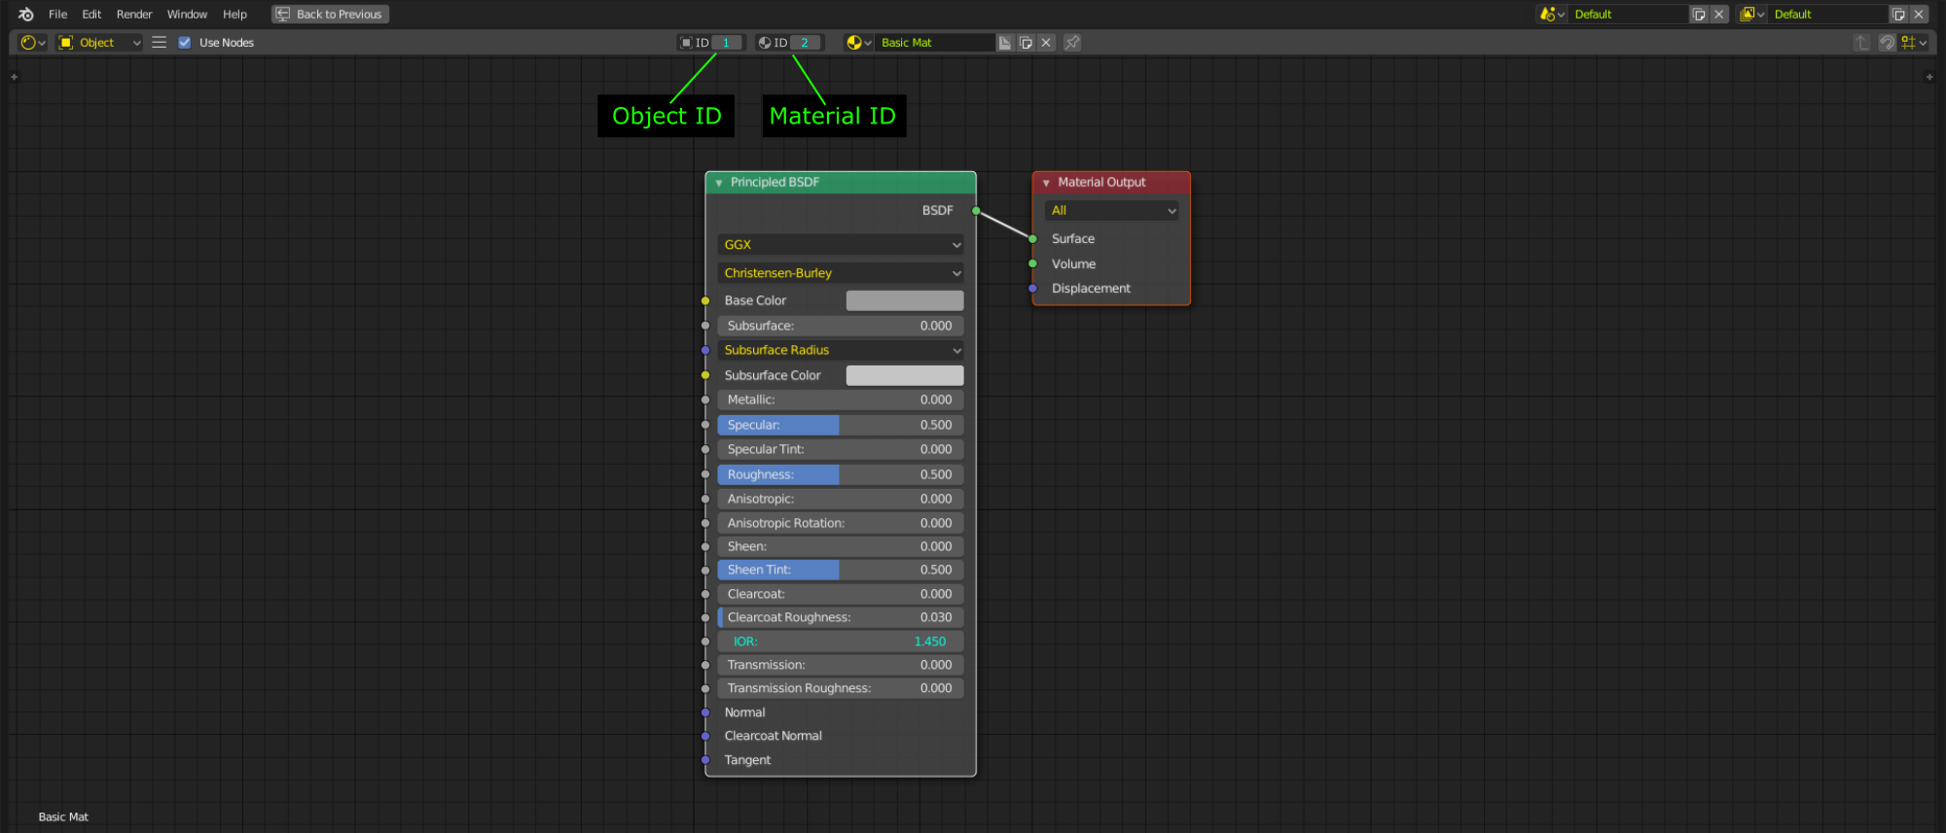Click the Specular slider

point(841,425)
